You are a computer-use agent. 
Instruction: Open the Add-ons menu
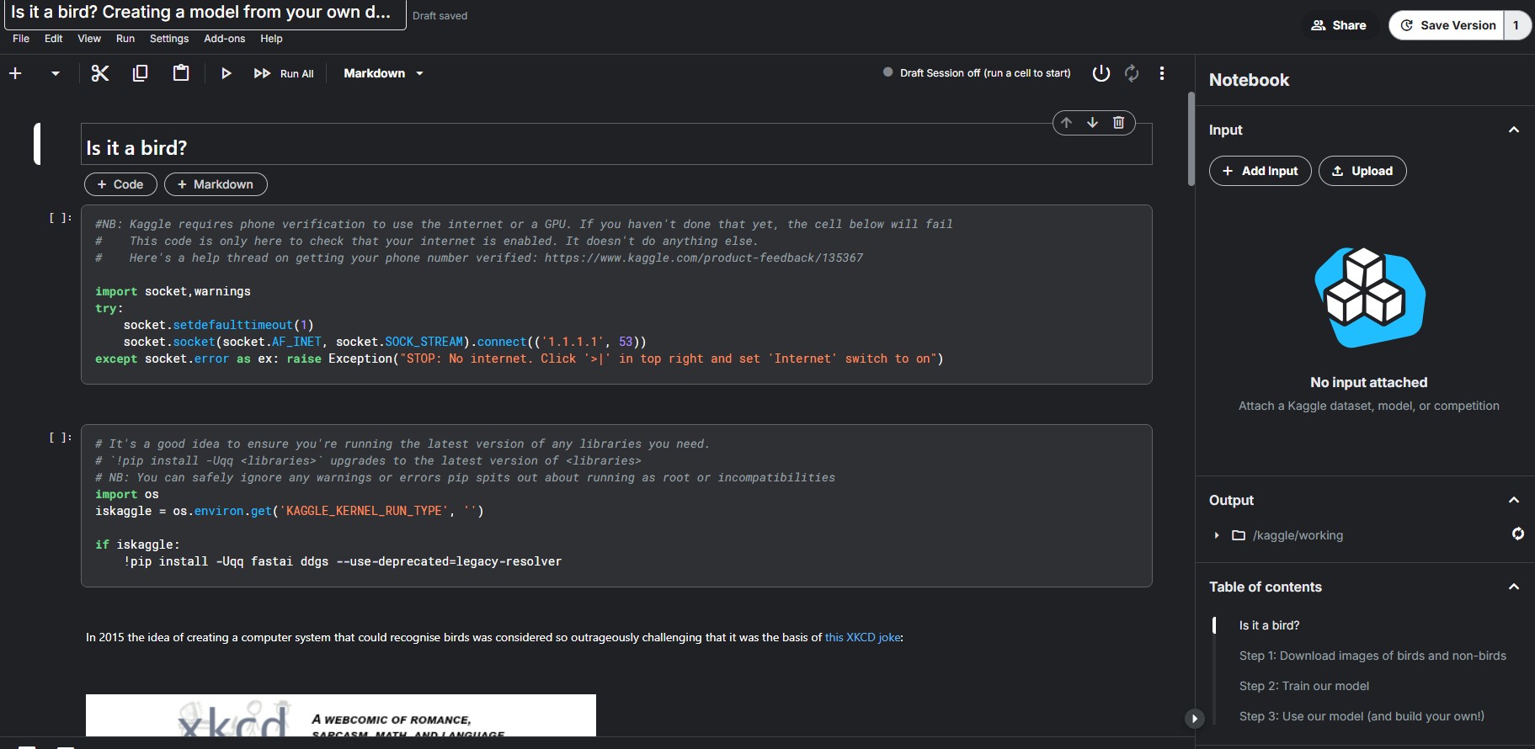pos(225,39)
